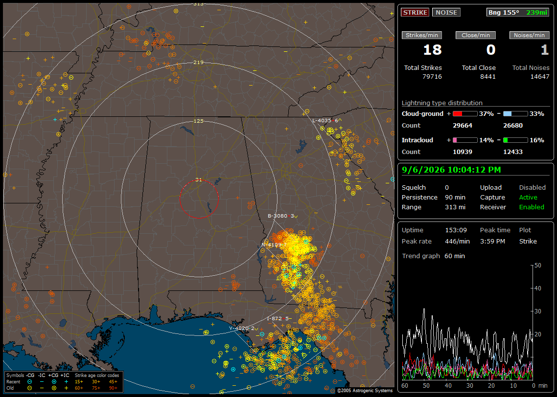The image size is (557, 397).
Task: Click the NOISE indicator button
Action: pos(446,12)
